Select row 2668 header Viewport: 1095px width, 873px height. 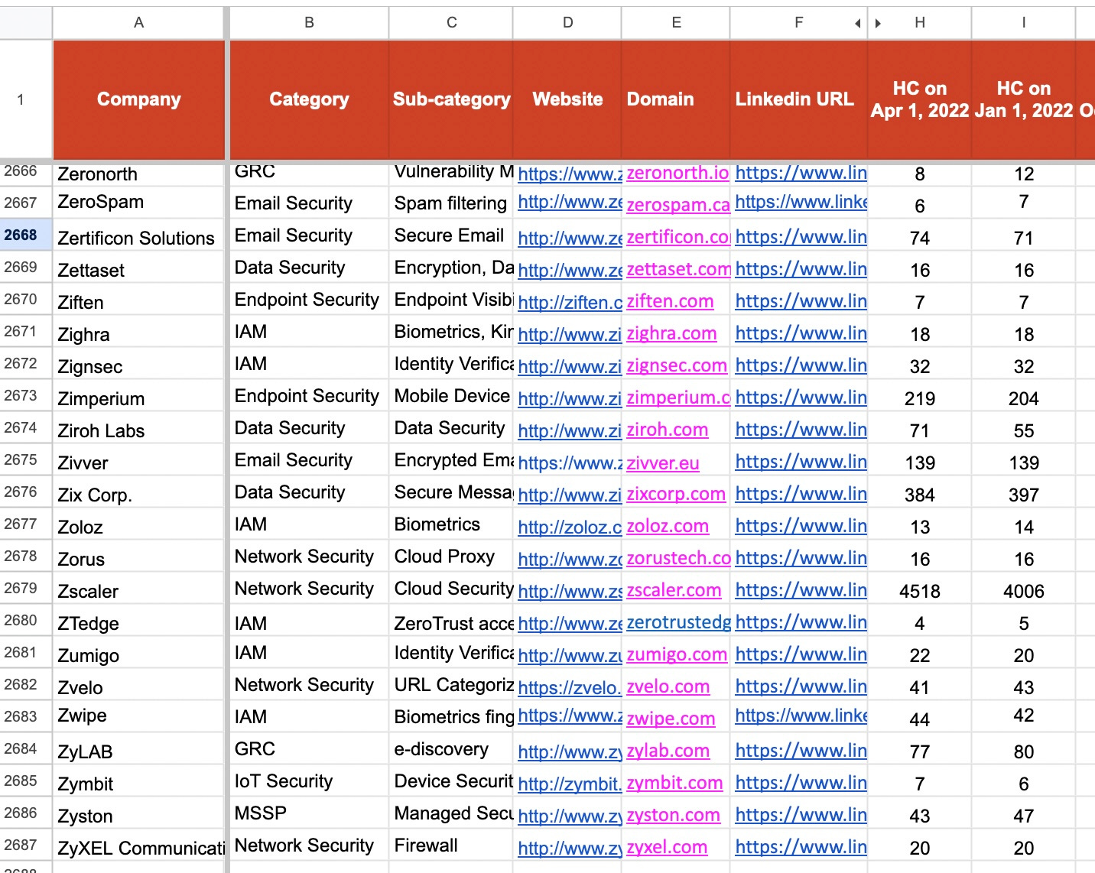(26, 235)
